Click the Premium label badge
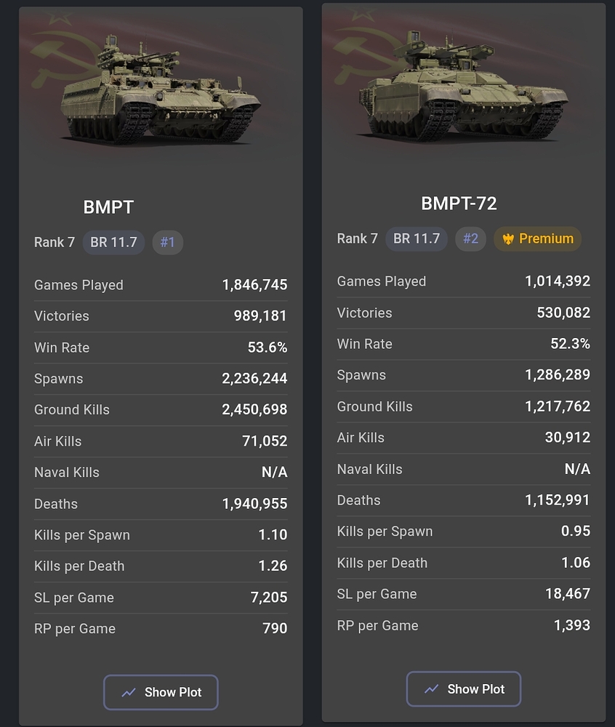 tap(538, 238)
